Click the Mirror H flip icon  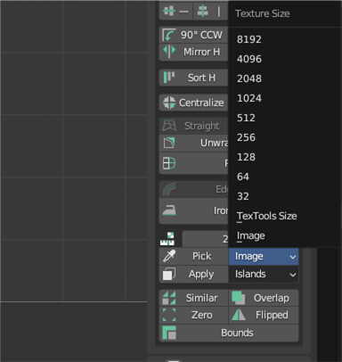169,52
